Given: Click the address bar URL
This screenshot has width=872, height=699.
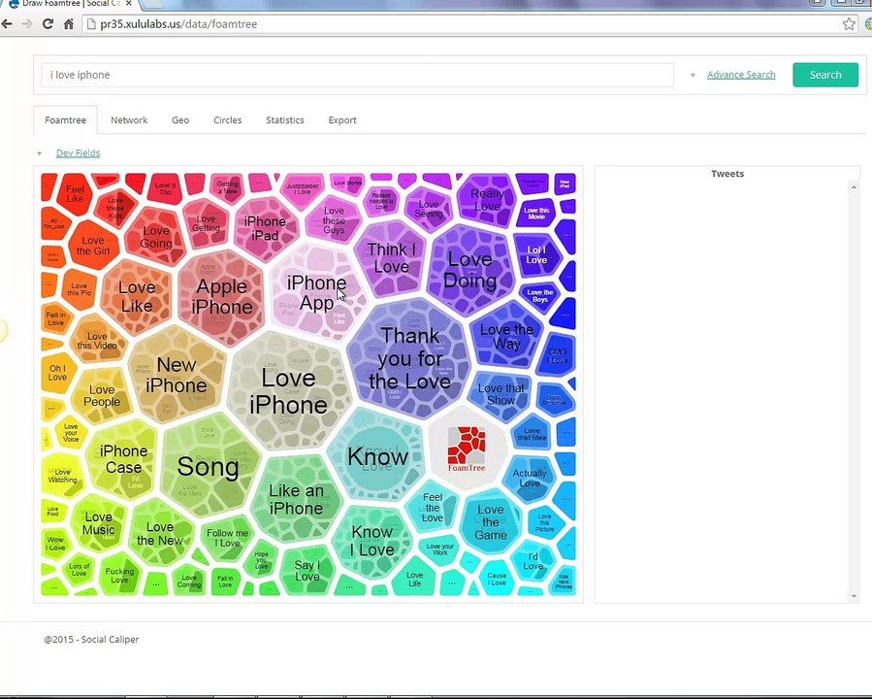Looking at the screenshot, I should [x=178, y=24].
